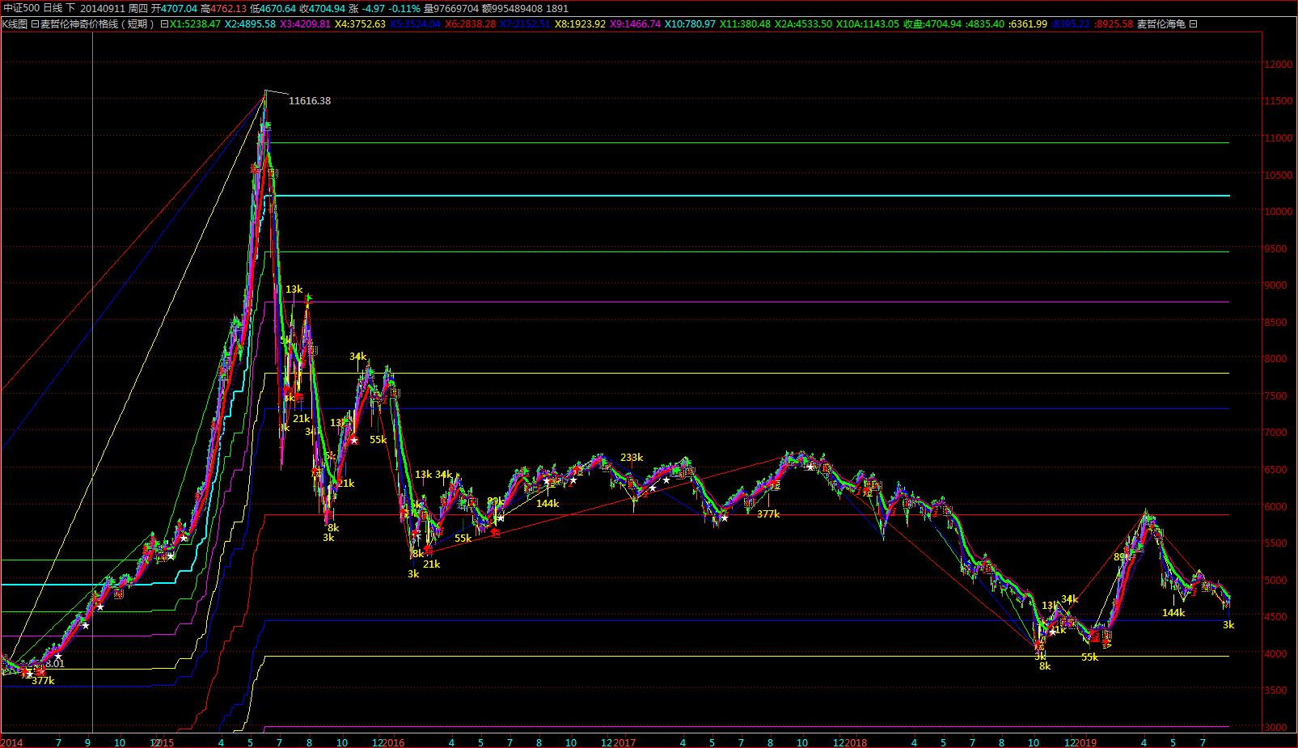The image size is (1298, 748).
Task: Click the turnover value 995489408
Action: [x=518, y=8]
